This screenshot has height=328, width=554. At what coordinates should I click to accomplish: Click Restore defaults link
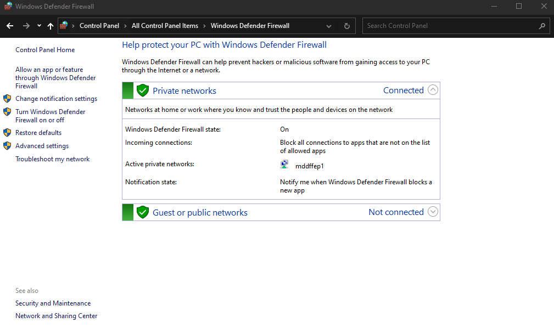pyautogui.click(x=38, y=133)
